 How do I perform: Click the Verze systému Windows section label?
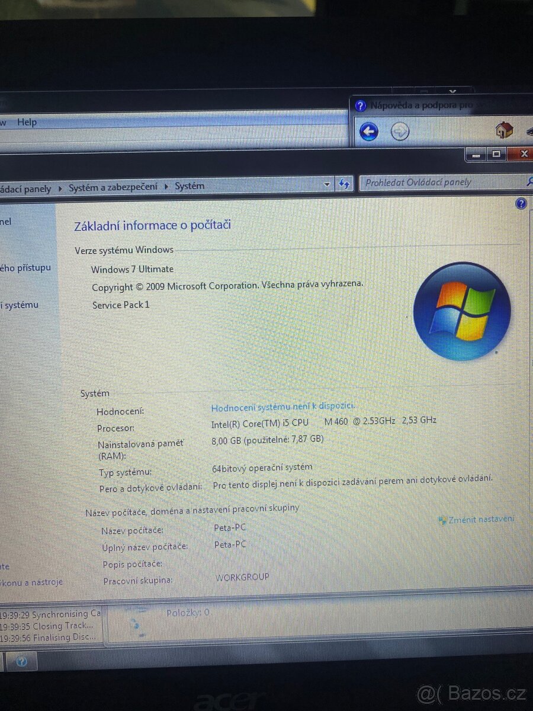pyautogui.click(x=124, y=250)
